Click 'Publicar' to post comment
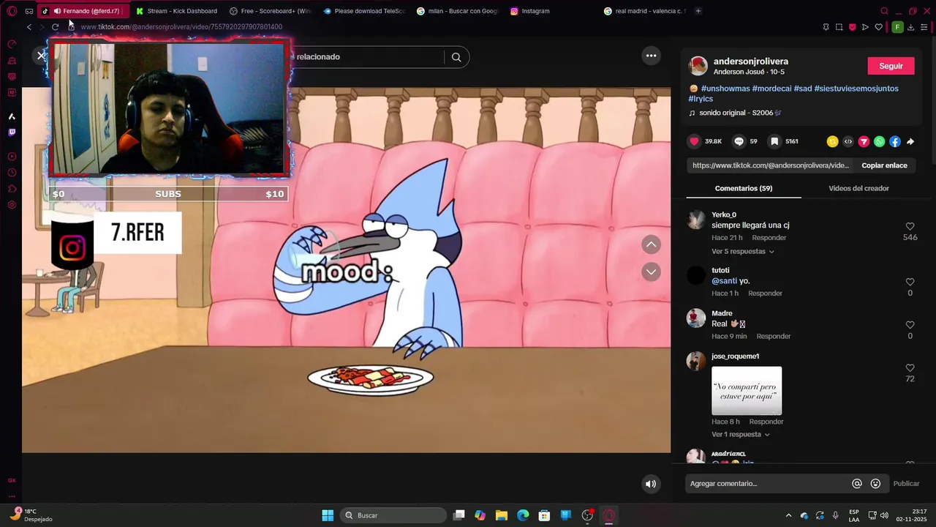936x527 pixels. pyautogui.click(x=906, y=483)
